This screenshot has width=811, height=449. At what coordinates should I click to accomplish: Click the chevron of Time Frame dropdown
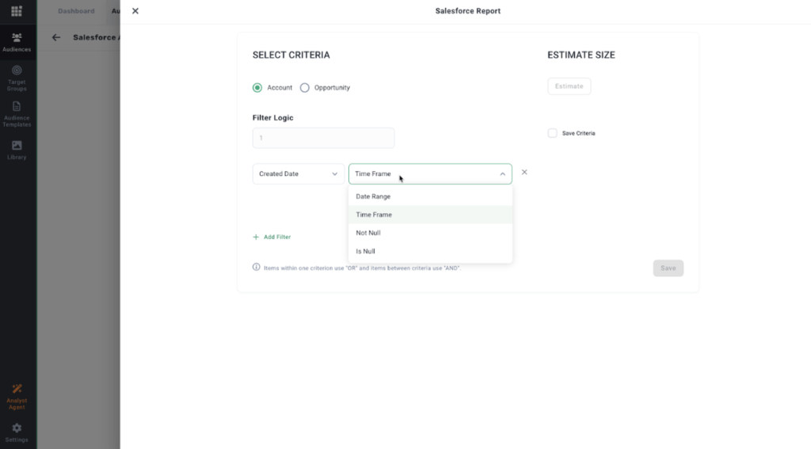coord(502,174)
